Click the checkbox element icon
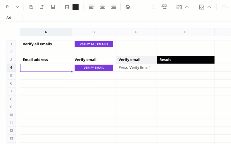Screen dimensions: 231x144 pyautogui.click(x=202, y=7)
